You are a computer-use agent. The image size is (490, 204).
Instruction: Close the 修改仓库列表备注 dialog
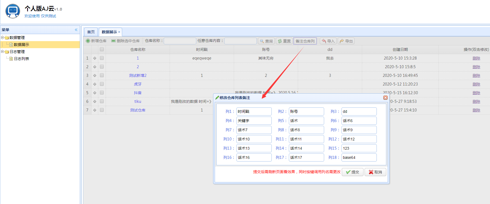385,98
